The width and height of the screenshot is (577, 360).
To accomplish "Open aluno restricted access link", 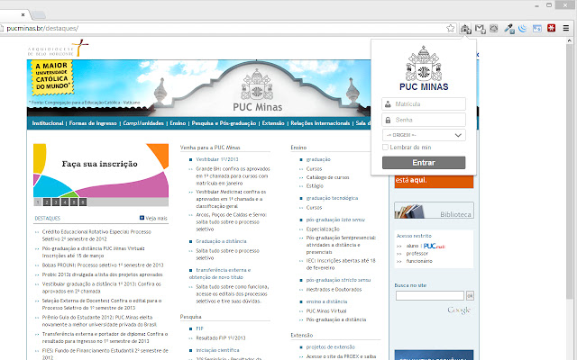I will [x=412, y=246].
